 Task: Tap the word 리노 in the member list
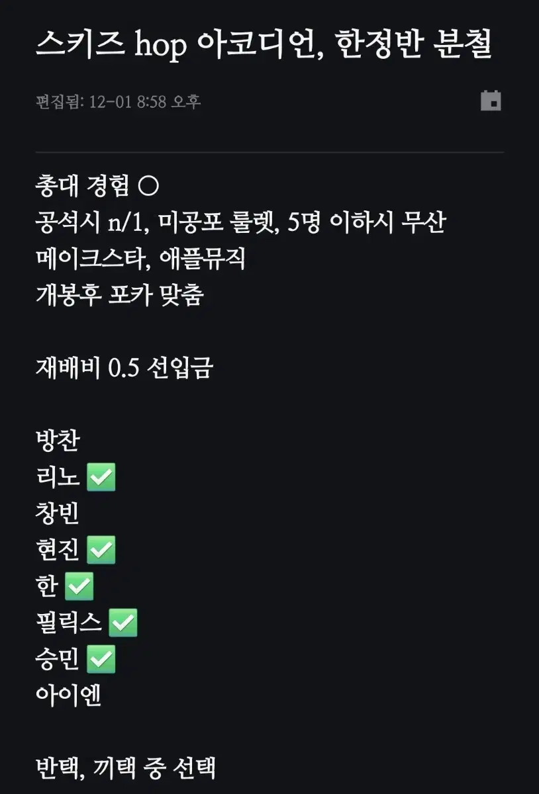[x=58, y=477]
